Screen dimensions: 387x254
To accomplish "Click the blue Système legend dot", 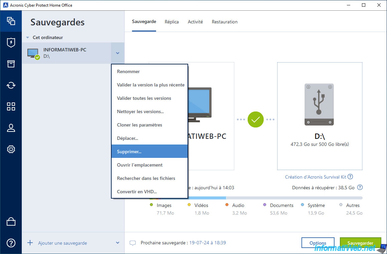I will (302, 205).
